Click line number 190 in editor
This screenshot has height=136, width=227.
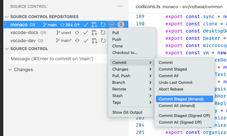pos(140,24)
